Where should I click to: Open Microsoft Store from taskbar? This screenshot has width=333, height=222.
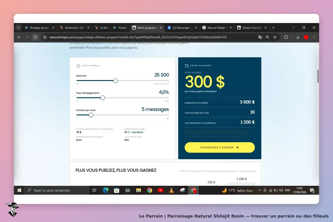117,190
